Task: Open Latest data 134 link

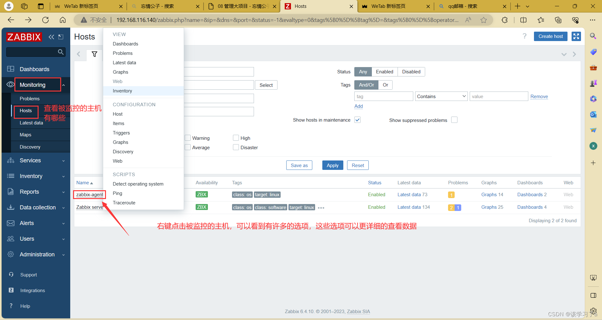Action: 414,207
